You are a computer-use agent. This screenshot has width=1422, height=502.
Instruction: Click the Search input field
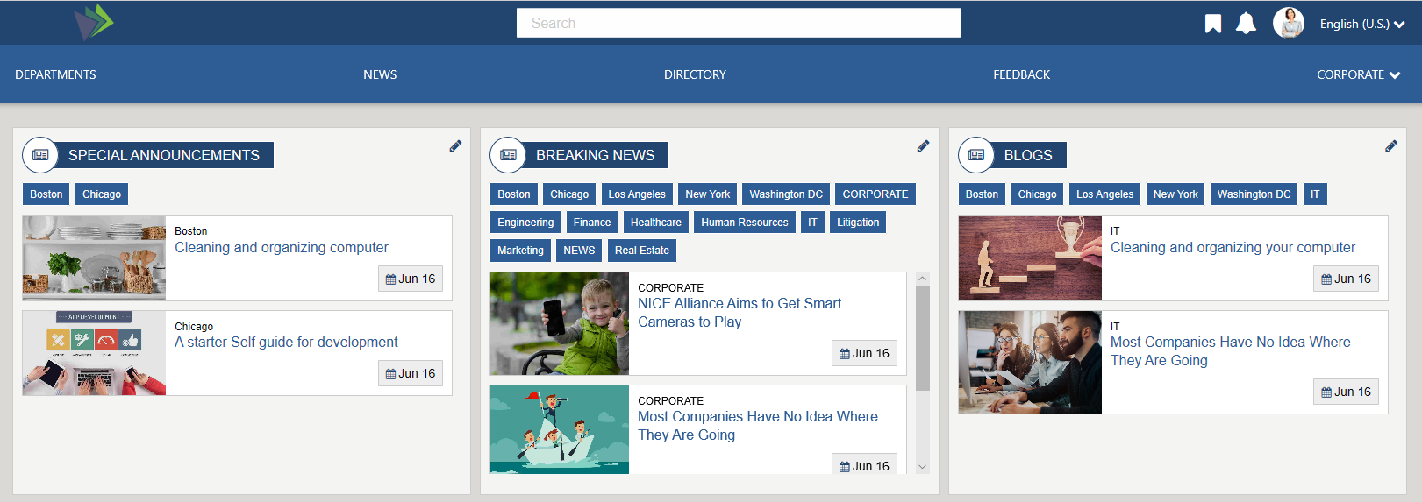(738, 24)
